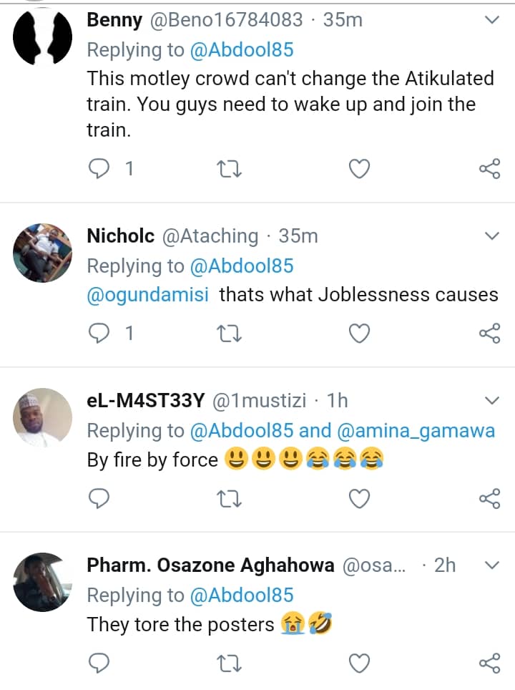Share Benny's tweet
Image resolution: width=515 pixels, height=690 pixels.
(x=489, y=169)
